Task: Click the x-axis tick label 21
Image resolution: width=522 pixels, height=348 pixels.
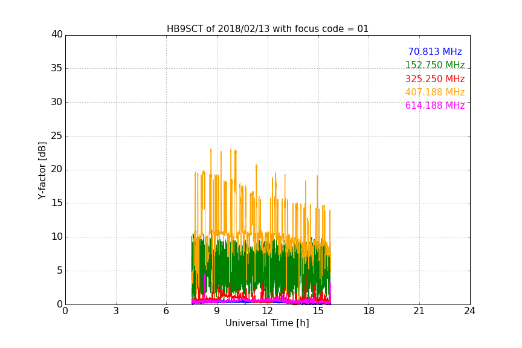Action: [x=419, y=311]
